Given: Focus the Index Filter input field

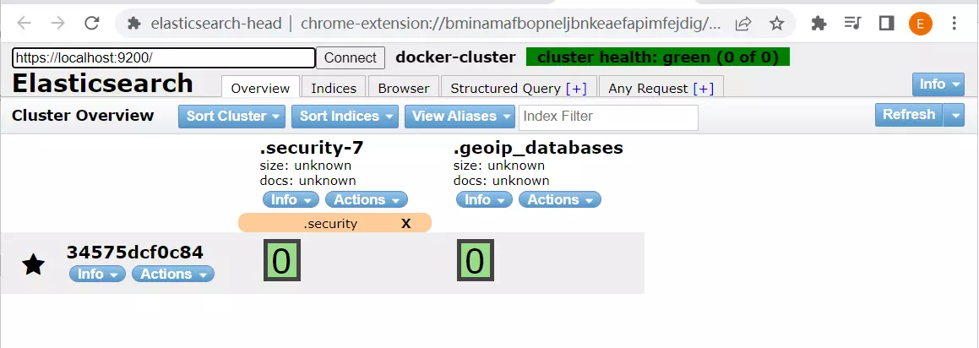Looking at the screenshot, I should (x=608, y=117).
